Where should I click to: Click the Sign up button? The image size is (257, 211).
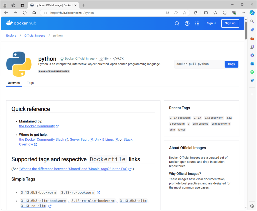tap(230, 23)
